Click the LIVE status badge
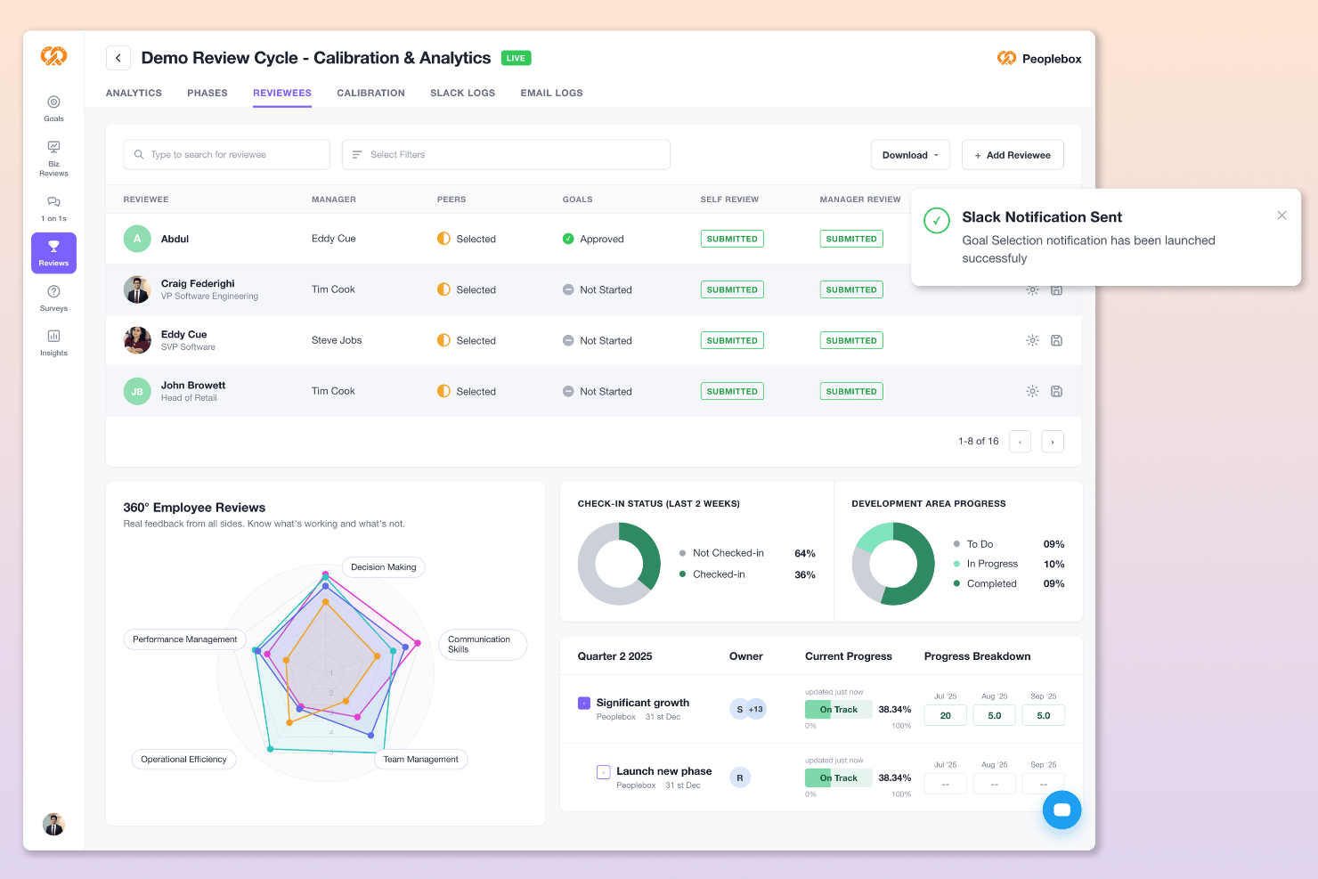The width and height of the screenshot is (1318, 879). 516,58
